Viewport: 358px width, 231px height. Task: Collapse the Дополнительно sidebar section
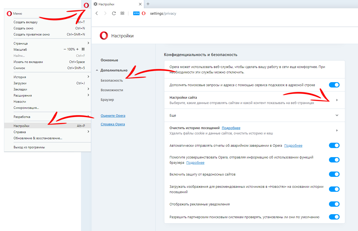tap(97, 70)
